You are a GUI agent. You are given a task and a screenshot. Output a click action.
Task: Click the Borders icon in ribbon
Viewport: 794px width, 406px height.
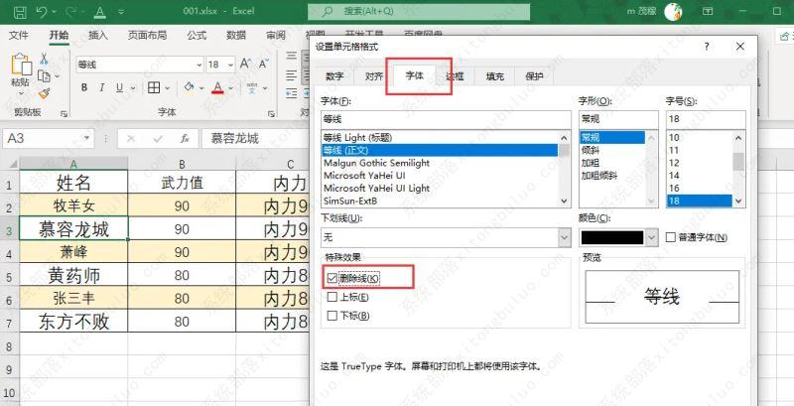coord(153,88)
